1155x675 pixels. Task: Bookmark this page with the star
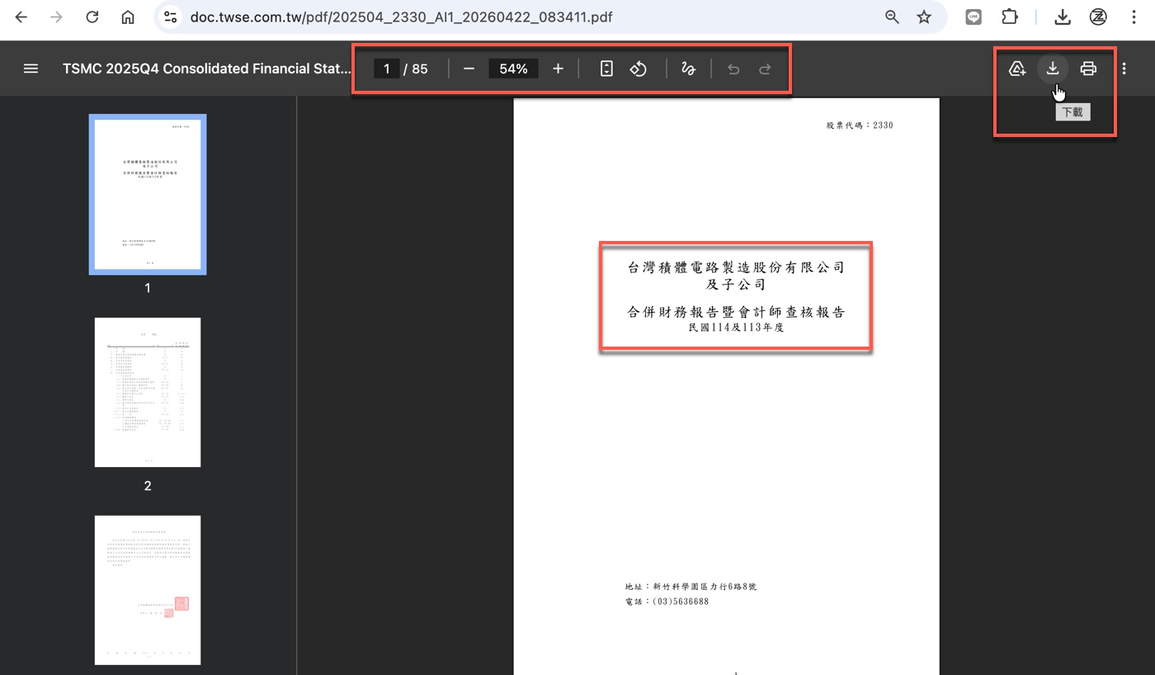pyautogui.click(x=924, y=17)
